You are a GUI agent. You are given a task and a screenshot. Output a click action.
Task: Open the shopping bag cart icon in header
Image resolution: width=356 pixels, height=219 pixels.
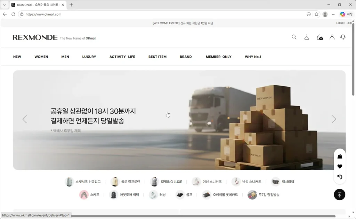[x=319, y=37]
